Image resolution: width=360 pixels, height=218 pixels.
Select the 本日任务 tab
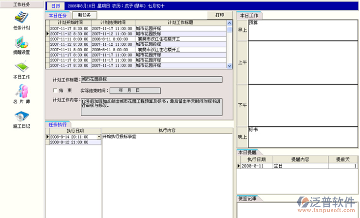[58, 16]
